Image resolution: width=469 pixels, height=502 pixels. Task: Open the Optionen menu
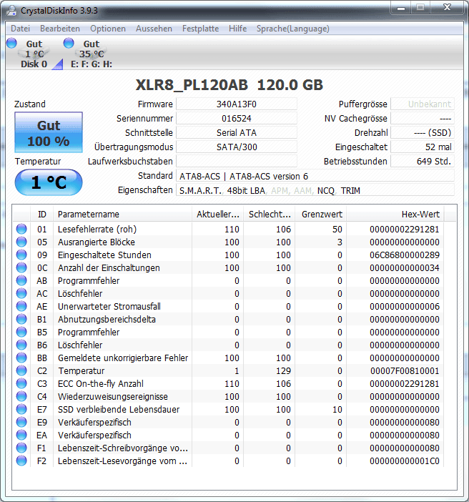[108, 29]
